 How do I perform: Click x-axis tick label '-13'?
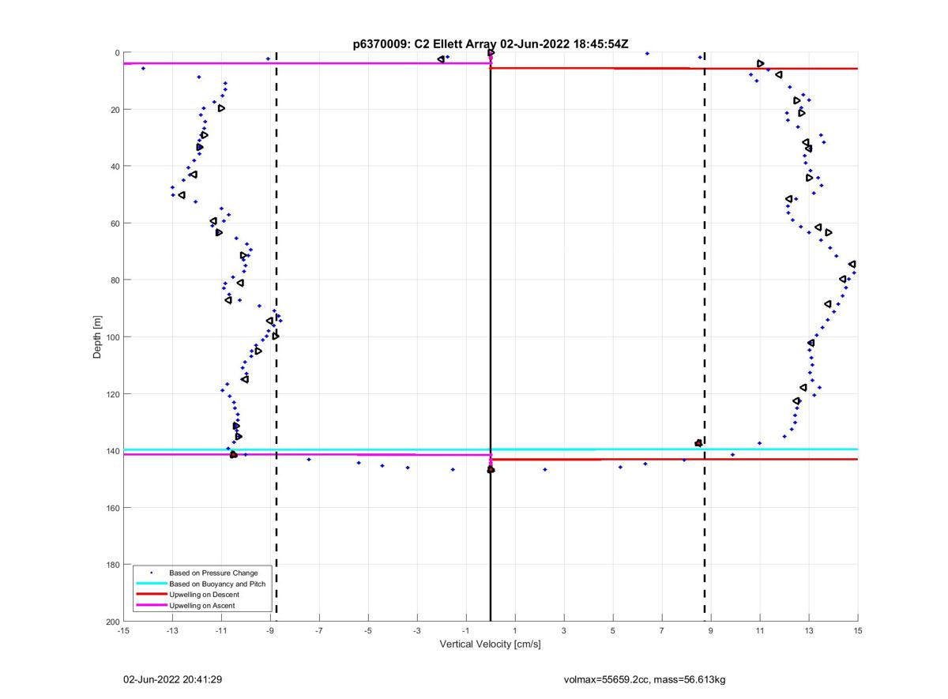(x=172, y=630)
